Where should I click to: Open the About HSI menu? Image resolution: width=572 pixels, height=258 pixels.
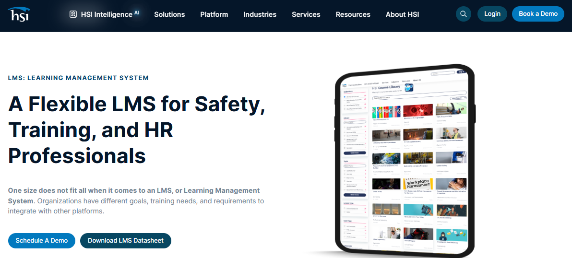(x=403, y=14)
